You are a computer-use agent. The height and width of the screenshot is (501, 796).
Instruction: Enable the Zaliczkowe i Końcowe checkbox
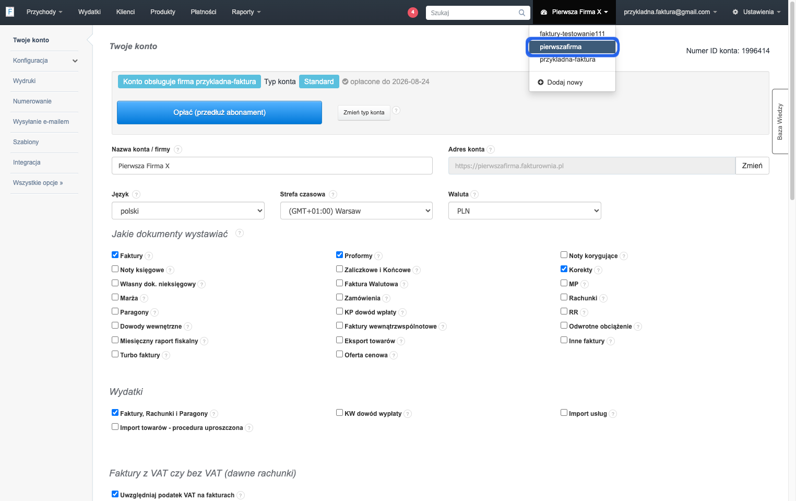pos(339,269)
